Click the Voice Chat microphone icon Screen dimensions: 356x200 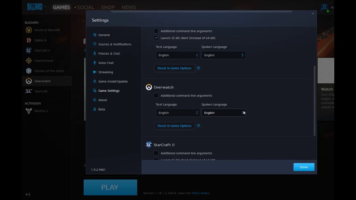point(95,63)
